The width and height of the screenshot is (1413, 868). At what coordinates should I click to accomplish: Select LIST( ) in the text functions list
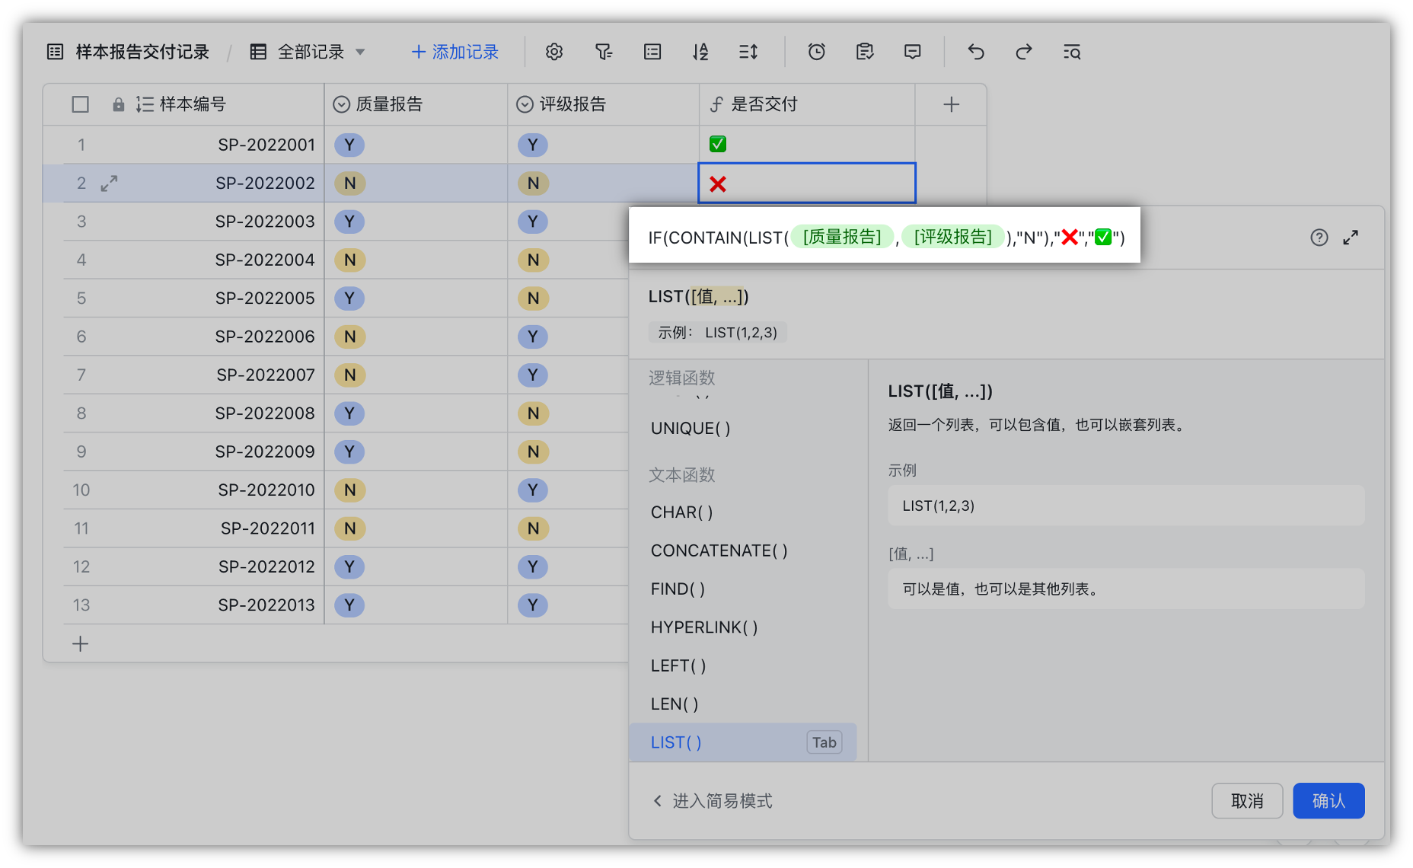[675, 742]
